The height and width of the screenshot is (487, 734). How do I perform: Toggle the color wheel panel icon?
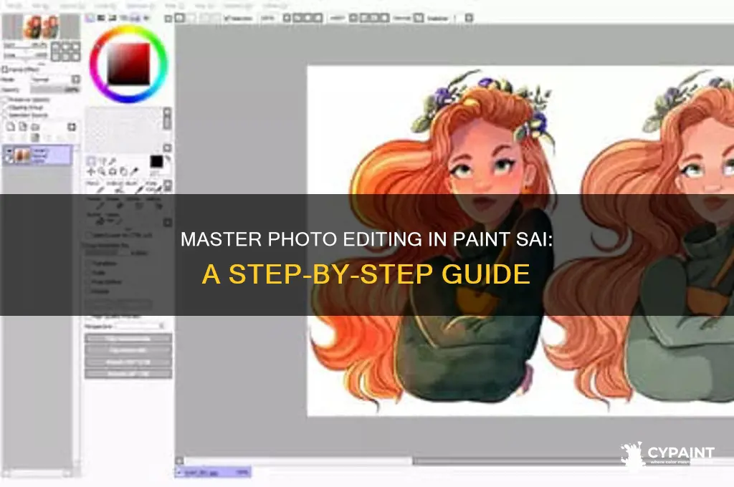(90, 18)
